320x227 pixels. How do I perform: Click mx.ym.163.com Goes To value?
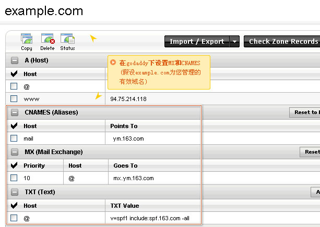(x=134, y=179)
